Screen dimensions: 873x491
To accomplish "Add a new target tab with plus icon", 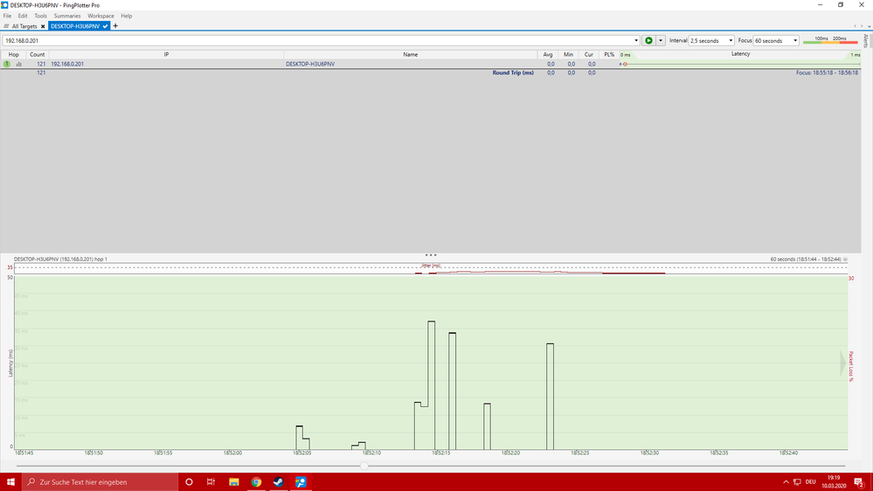I will point(116,25).
